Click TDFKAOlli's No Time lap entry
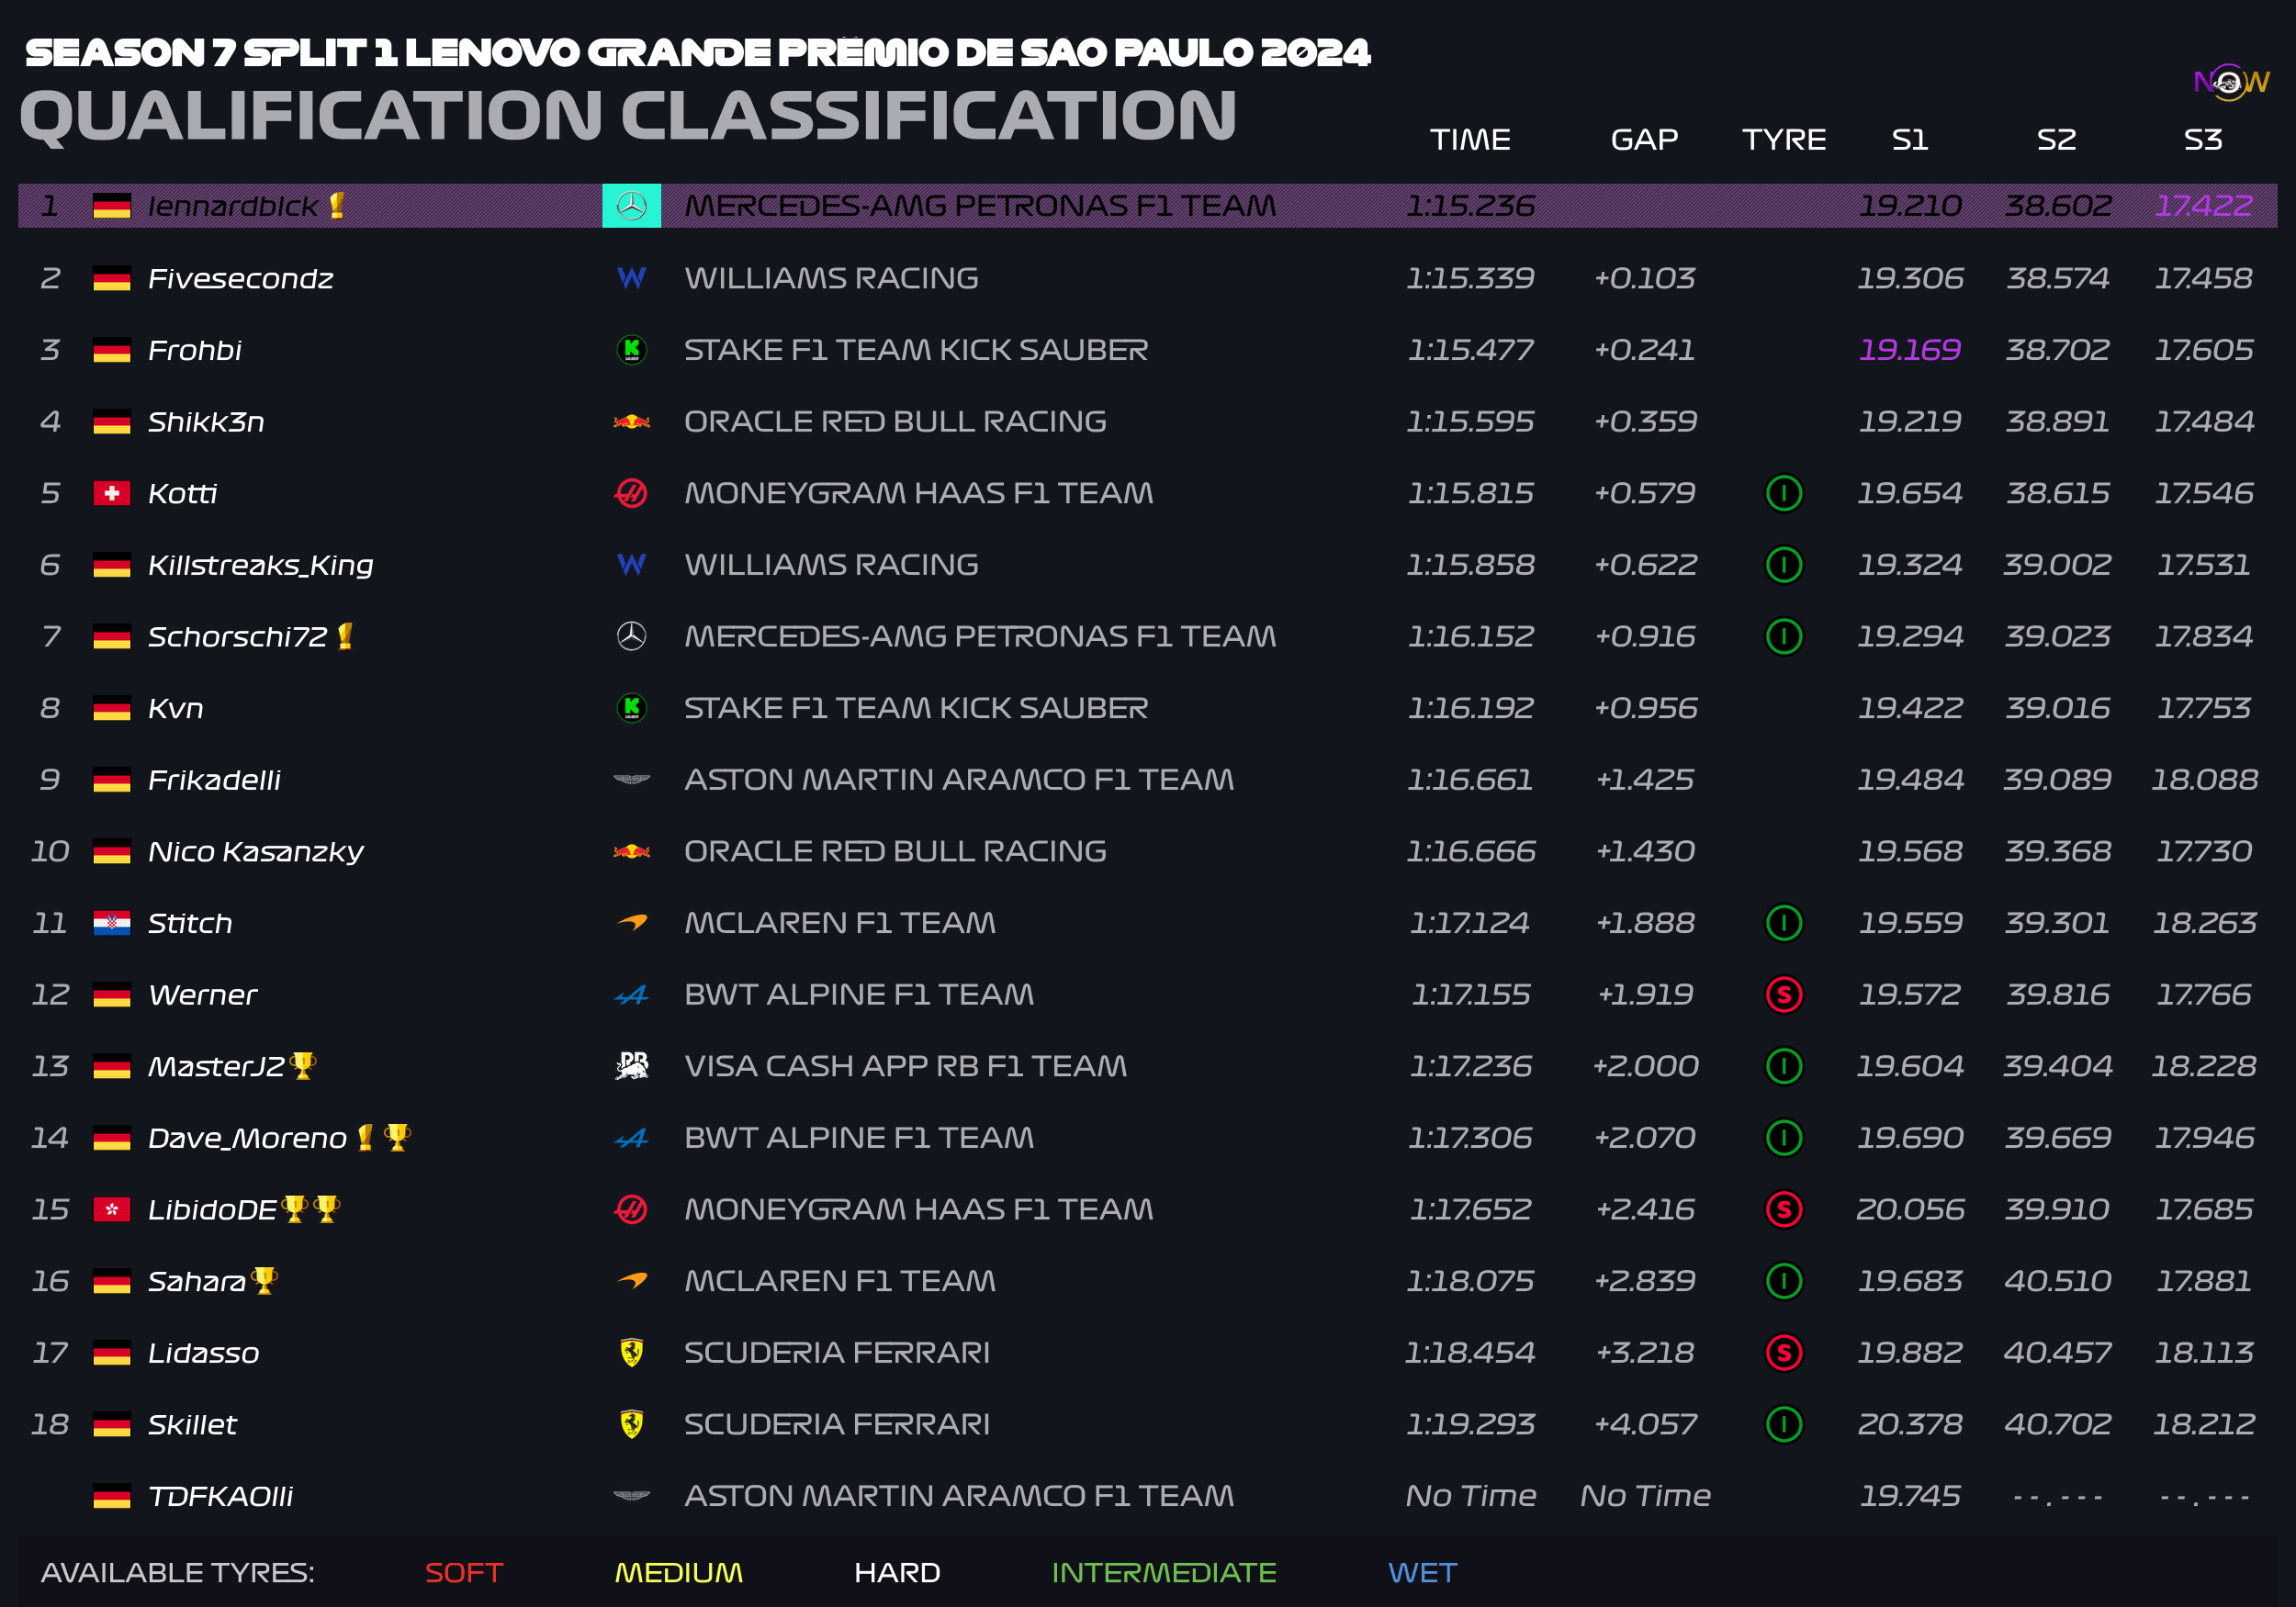 click(1470, 1496)
